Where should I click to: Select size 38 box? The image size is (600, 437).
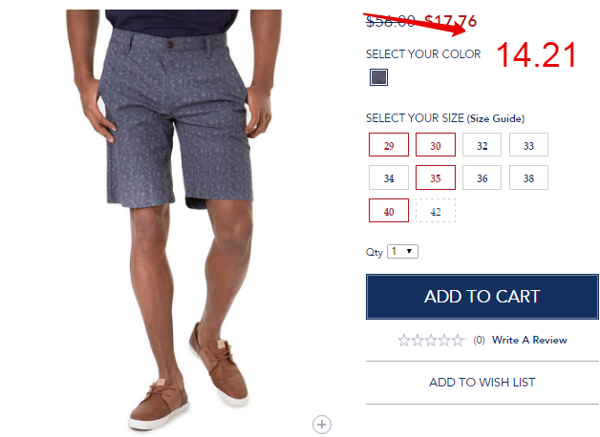(x=528, y=177)
